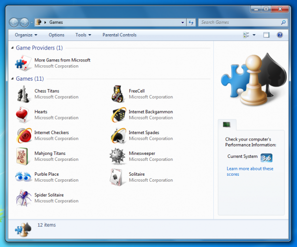Click the Internet Backgammon dice icon

coord(119,115)
